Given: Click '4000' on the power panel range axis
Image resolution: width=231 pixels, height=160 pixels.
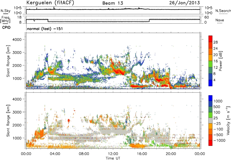Looking at the screenshot, I should click(x=17, y=40).
